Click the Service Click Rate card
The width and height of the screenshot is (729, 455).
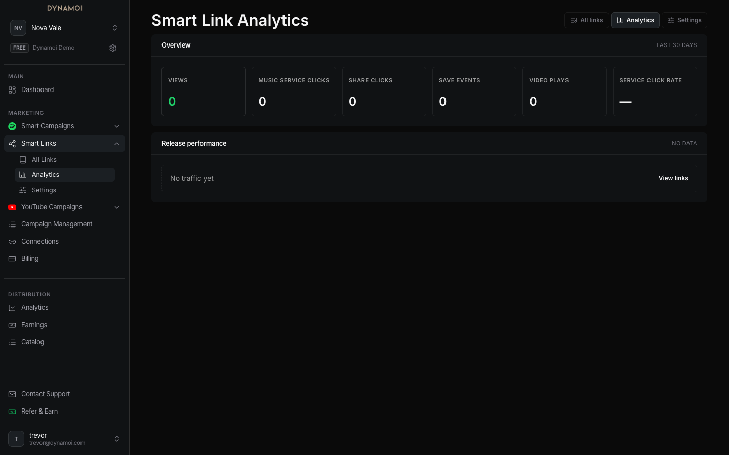(655, 92)
